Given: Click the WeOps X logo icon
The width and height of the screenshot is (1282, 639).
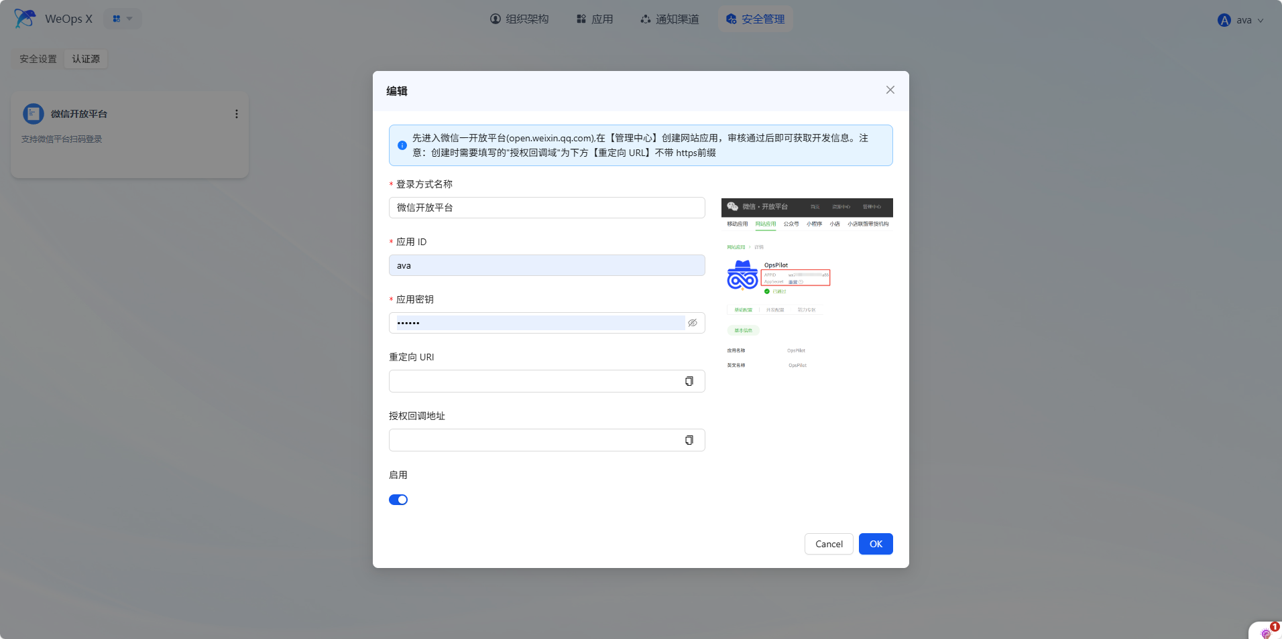Looking at the screenshot, I should tap(25, 19).
